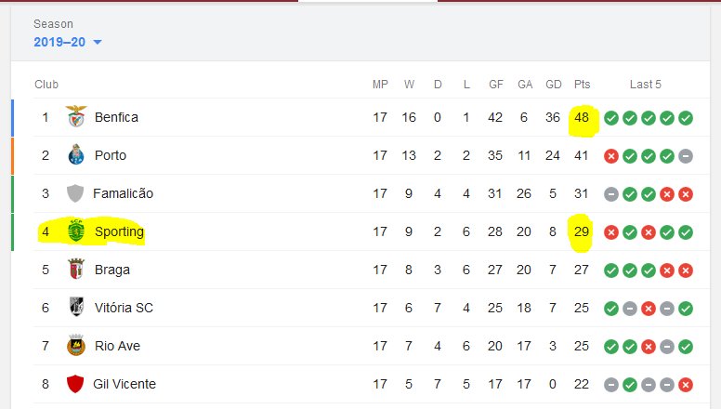Screen dimensions: 721x409
Task: Click the Vitória SC club crest
Action: click(76, 307)
